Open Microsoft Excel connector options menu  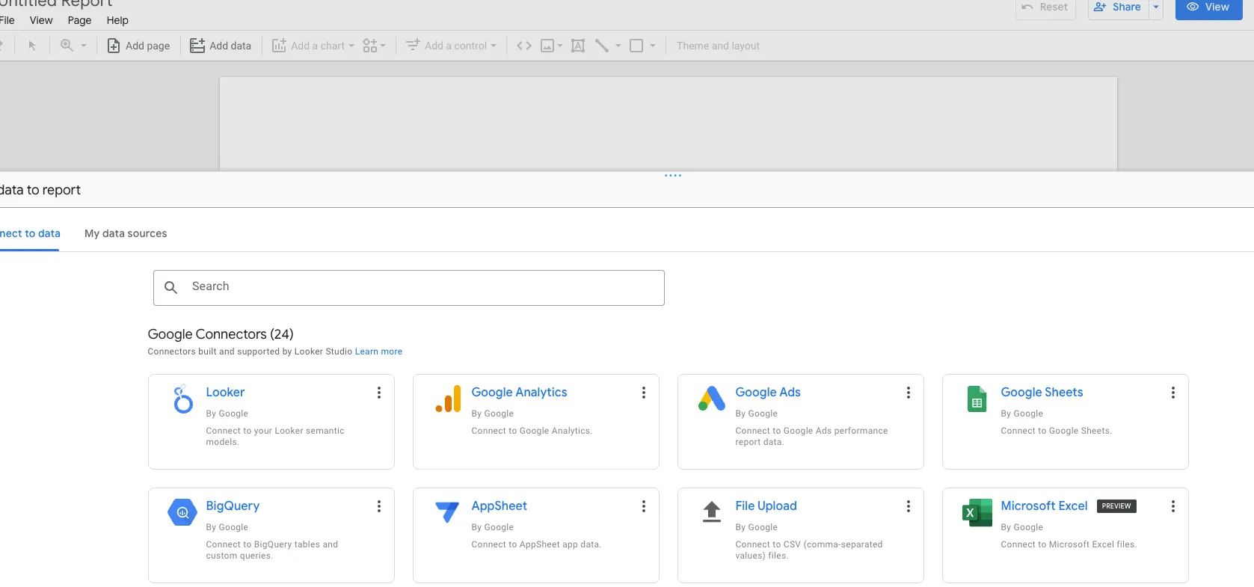(x=1173, y=506)
